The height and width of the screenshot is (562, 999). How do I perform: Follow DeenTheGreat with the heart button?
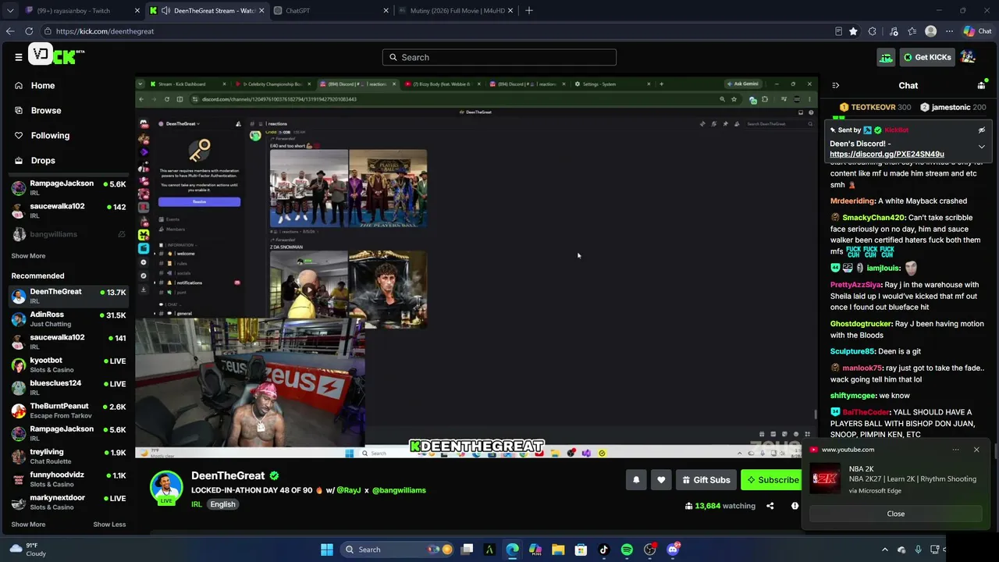tap(661, 480)
